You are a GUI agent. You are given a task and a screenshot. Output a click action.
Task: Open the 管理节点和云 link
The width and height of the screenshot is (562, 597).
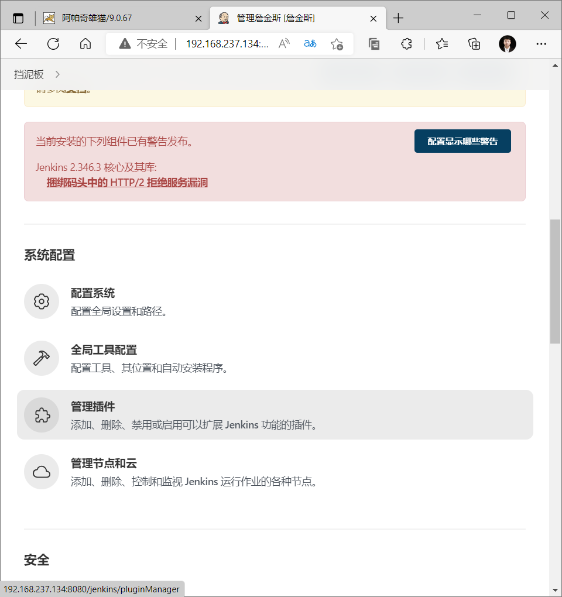pos(104,463)
